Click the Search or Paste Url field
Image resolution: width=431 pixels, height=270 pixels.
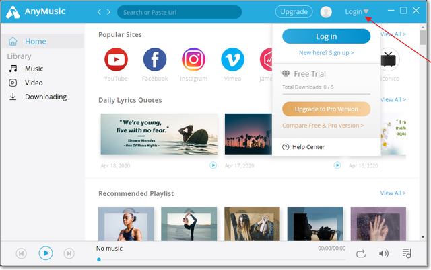pos(179,12)
